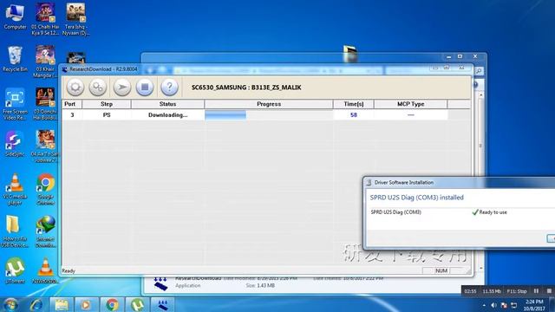The height and width of the screenshot is (312, 555).
Task: Click the Step column header
Action: click(107, 104)
